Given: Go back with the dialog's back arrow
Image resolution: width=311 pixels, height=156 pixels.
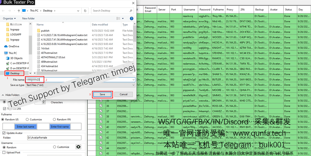Looking at the screenshot, I should (3, 11).
